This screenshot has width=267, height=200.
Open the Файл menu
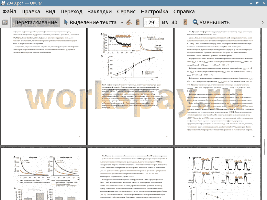click(9, 11)
